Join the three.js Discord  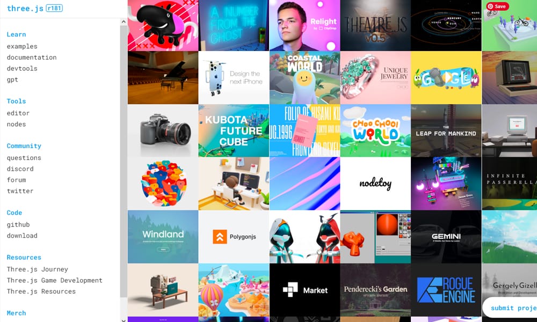pyautogui.click(x=20, y=169)
